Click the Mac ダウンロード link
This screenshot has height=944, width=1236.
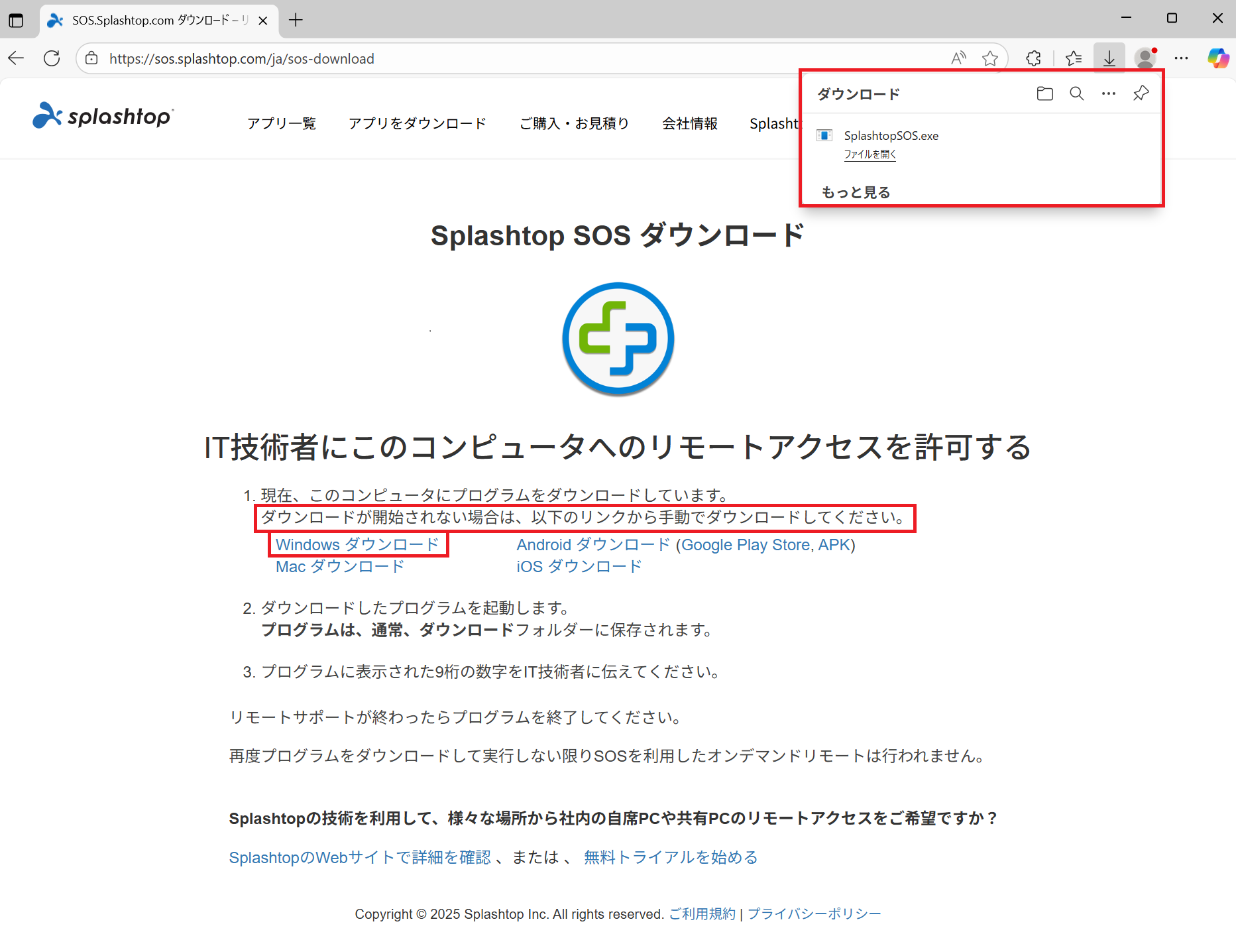point(340,567)
